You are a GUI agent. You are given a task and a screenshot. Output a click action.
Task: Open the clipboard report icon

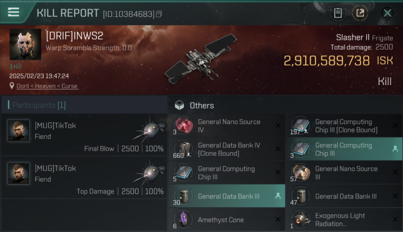point(338,13)
